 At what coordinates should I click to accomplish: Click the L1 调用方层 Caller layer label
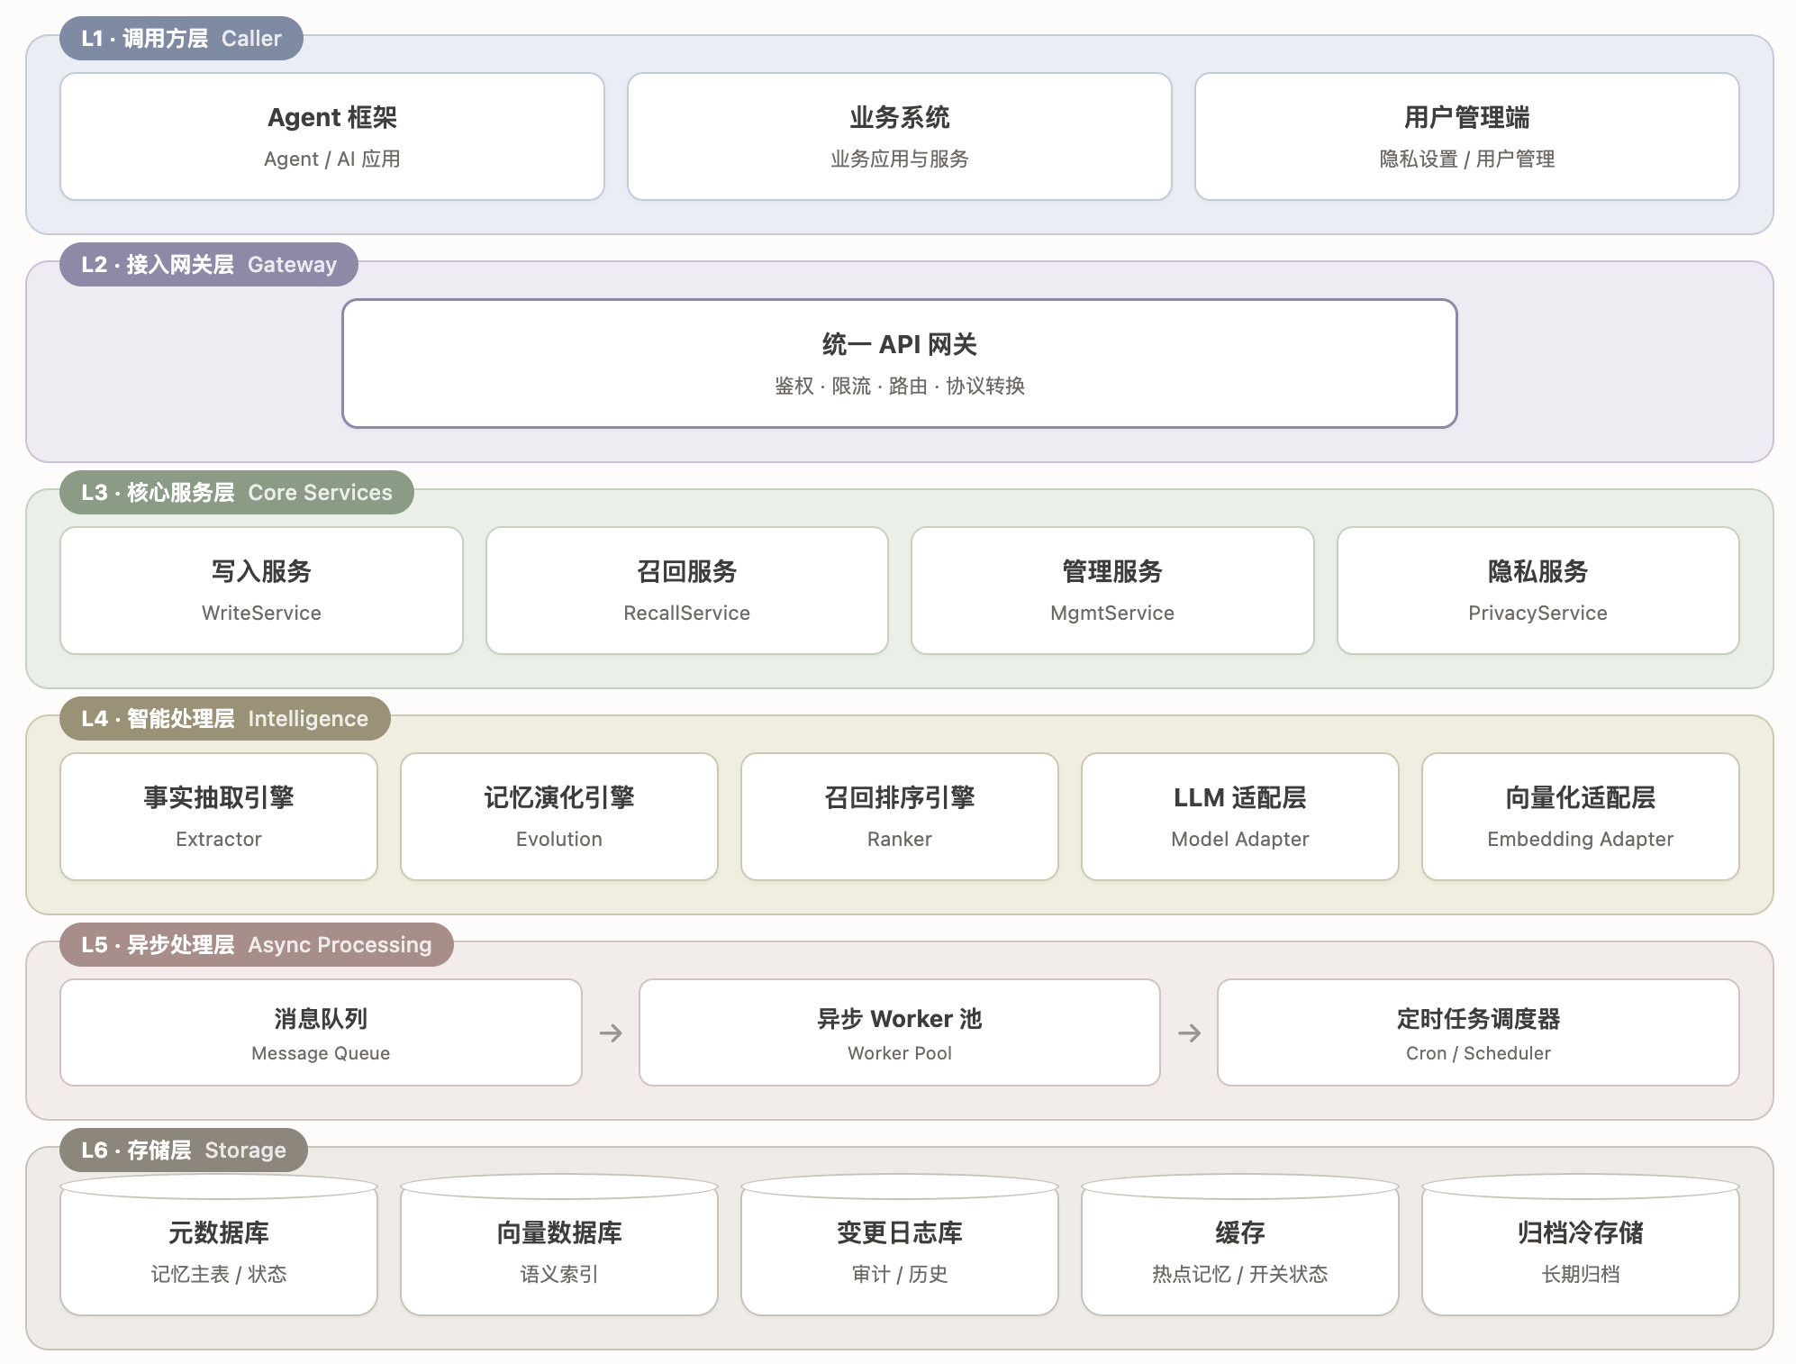point(181,39)
